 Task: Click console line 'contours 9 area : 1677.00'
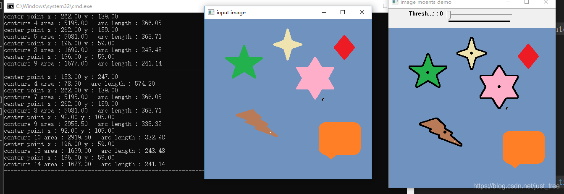[83, 63]
